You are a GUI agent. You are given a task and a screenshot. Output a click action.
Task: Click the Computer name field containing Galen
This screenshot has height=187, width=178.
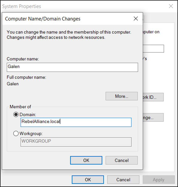coord(72,67)
